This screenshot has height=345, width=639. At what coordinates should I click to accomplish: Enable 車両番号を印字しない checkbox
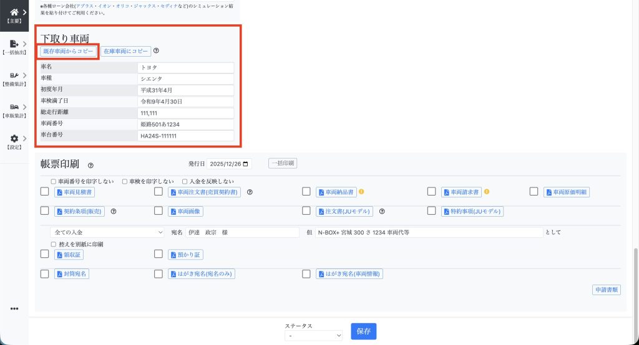click(54, 181)
